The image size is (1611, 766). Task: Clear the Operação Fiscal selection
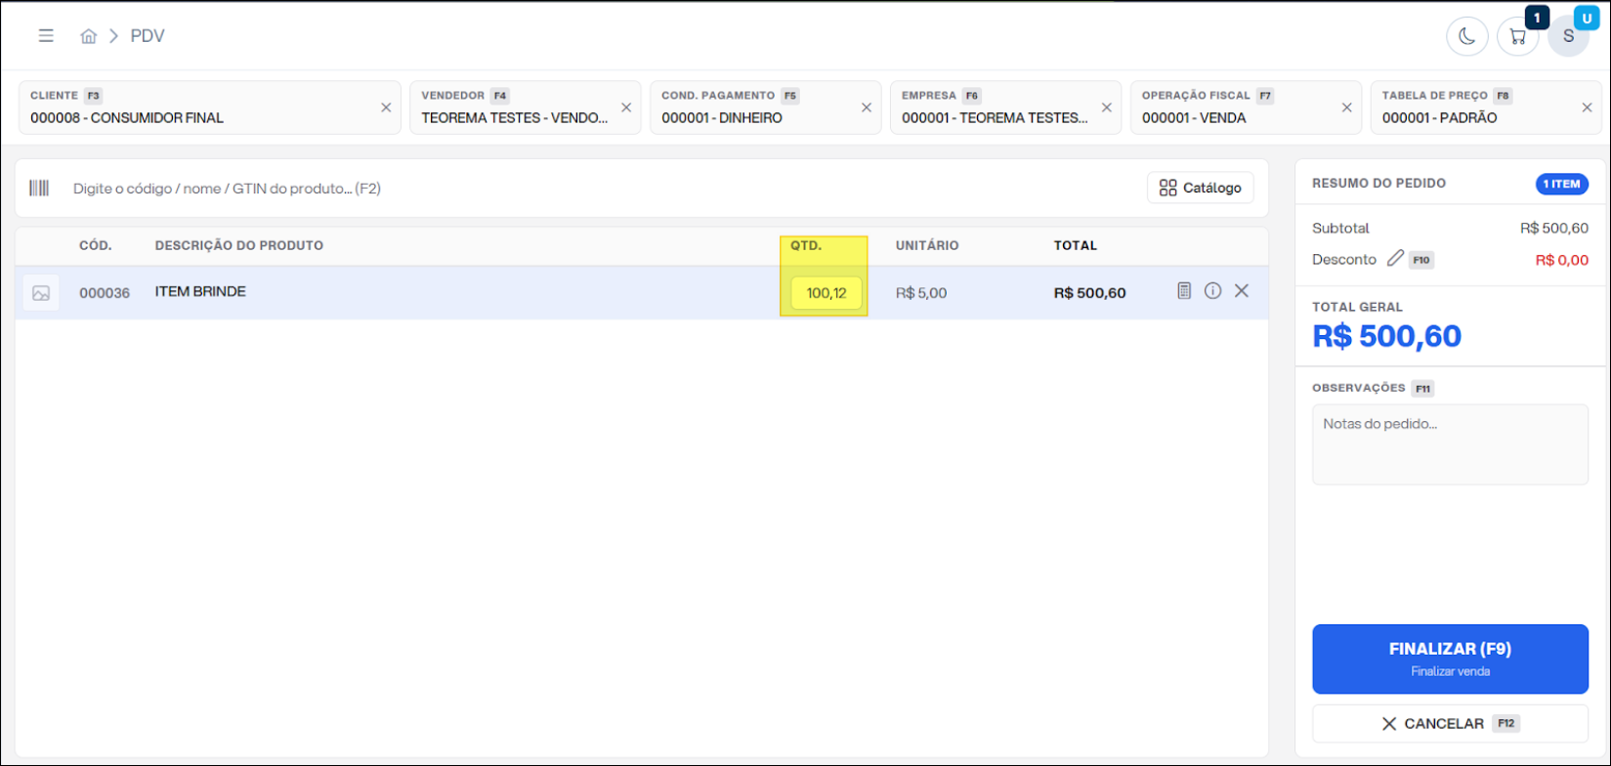1347,107
